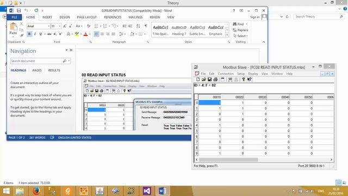Click Print icon in Modbus Slave toolbar

coord(215,79)
